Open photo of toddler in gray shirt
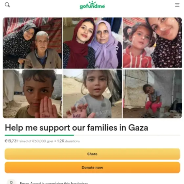 point(92,94)
